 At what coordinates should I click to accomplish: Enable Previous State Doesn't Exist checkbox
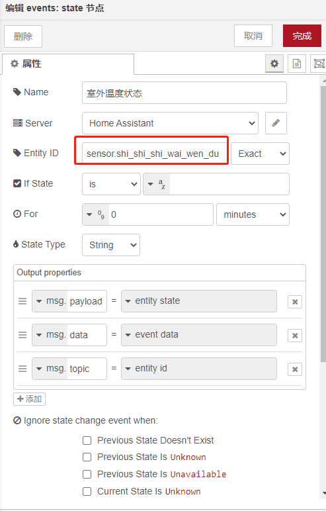87,441
